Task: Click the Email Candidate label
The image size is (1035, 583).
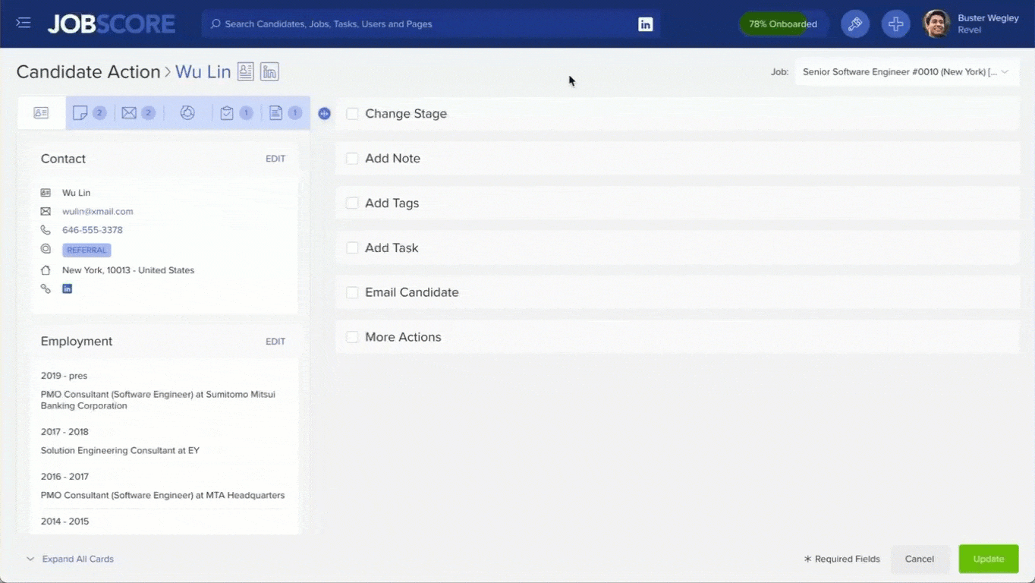Action: coord(412,292)
